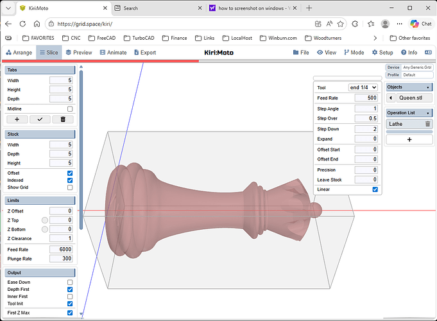Screen dimensions: 437x321
Task: Enable the Show Grid checkbox
Action: pyautogui.click(x=70, y=187)
